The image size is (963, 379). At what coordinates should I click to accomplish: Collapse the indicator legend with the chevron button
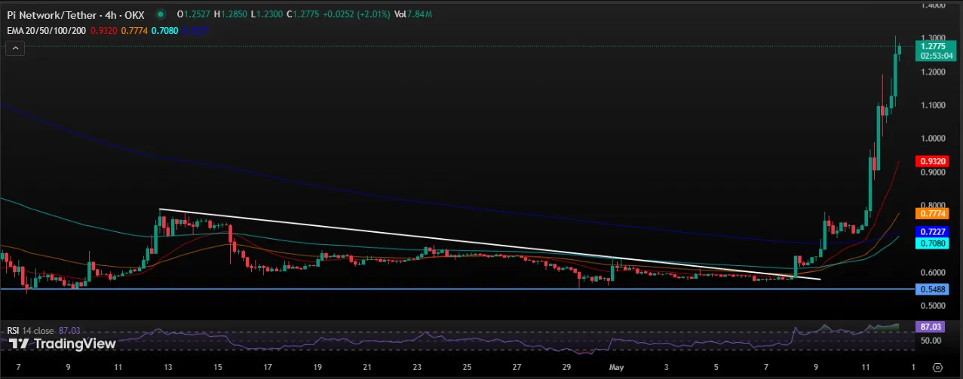pos(15,47)
